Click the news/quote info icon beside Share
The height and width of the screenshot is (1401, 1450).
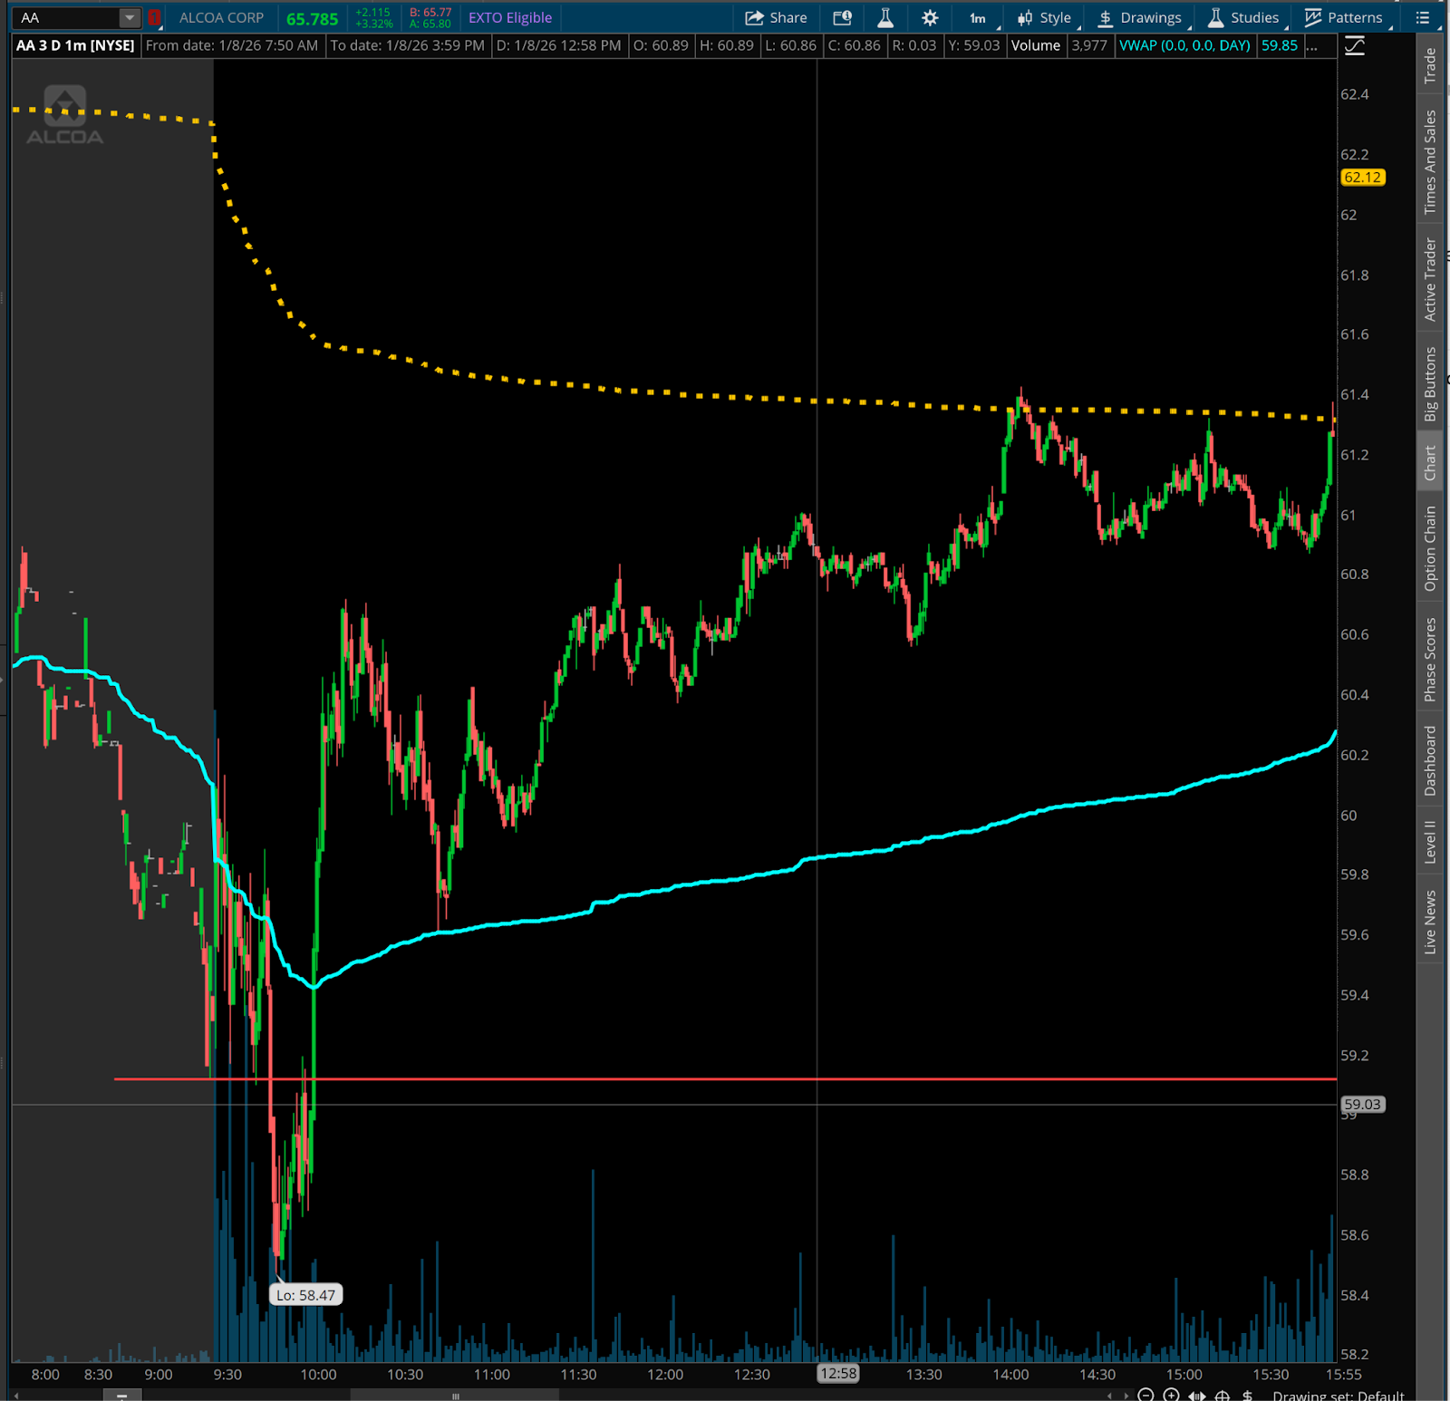[x=842, y=18]
